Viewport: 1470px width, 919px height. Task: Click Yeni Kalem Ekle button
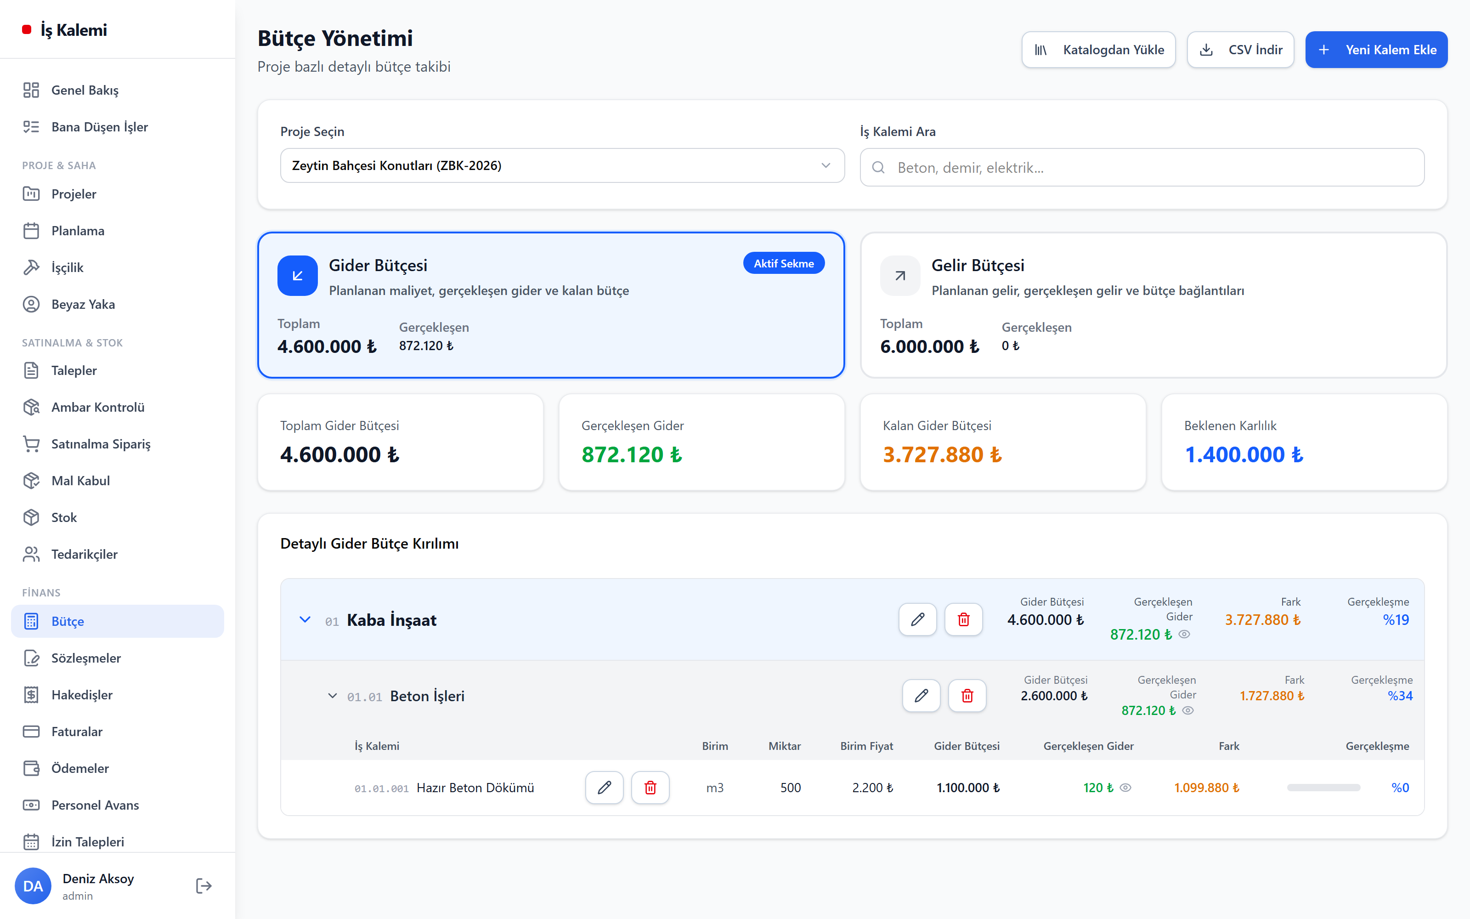(1376, 50)
